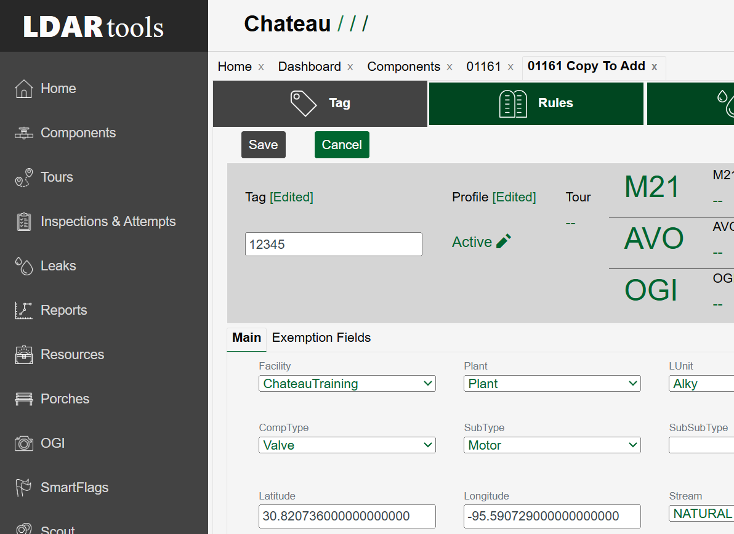Open Components via the valve icon
734x534 pixels.
click(24, 133)
